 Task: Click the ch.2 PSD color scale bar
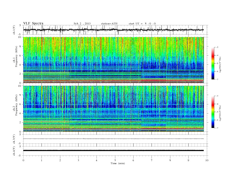[213, 112]
